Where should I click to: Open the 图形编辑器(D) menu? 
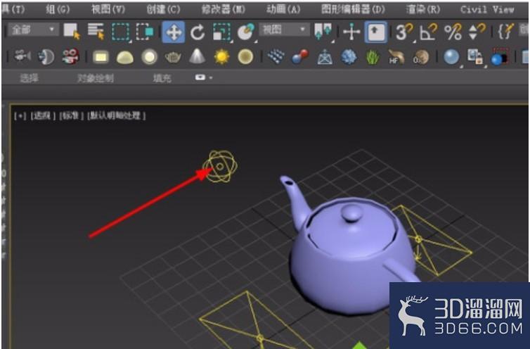pos(353,9)
